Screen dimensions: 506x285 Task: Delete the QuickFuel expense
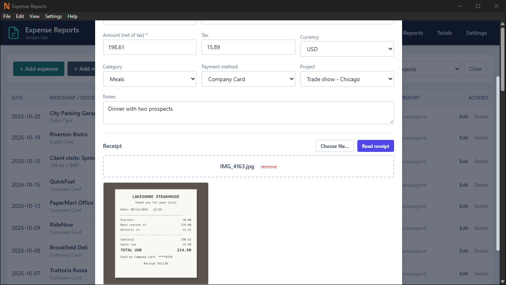click(481, 185)
